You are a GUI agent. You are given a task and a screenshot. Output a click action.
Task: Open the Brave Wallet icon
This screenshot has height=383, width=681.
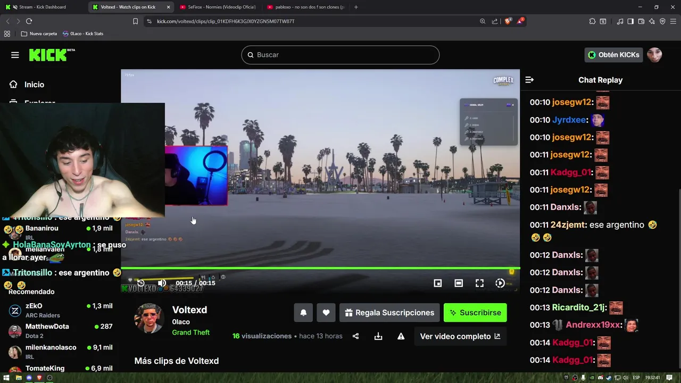(x=641, y=21)
